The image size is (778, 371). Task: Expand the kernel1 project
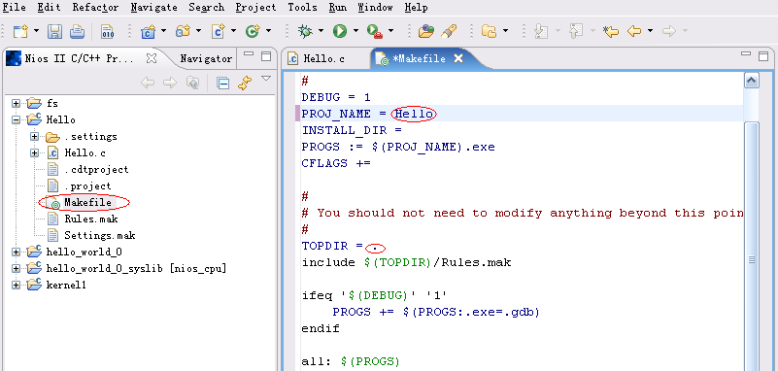click(x=17, y=285)
